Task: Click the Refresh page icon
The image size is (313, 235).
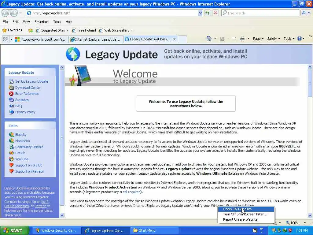Action: pos(208,13)
